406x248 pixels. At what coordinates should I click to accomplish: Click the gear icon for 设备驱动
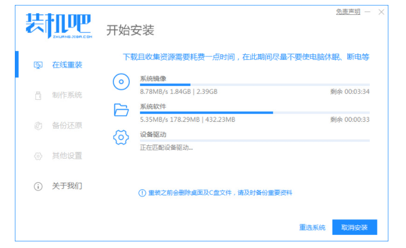point(121,137)
